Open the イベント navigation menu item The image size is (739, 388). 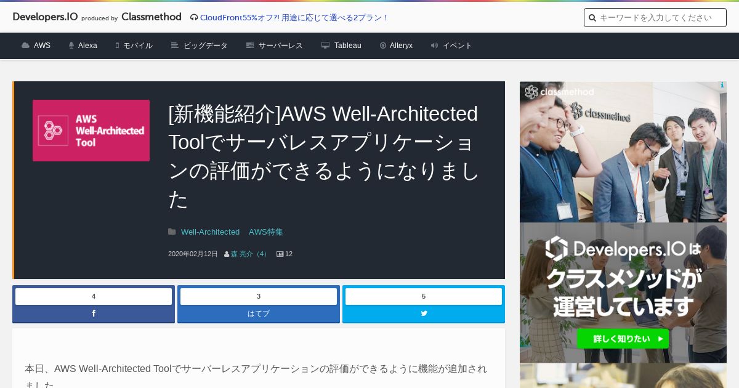pyautogui.click(x=458, y=46)
